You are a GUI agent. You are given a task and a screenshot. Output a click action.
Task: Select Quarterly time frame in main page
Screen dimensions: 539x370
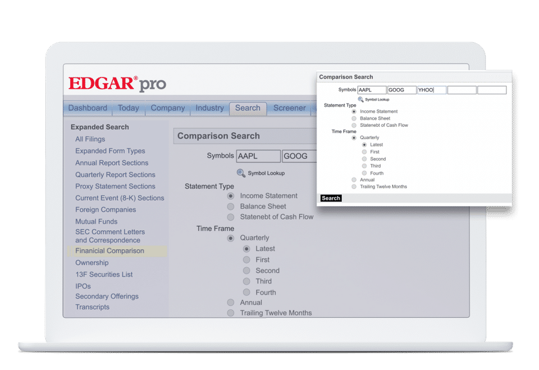click(x=231, y=238)
